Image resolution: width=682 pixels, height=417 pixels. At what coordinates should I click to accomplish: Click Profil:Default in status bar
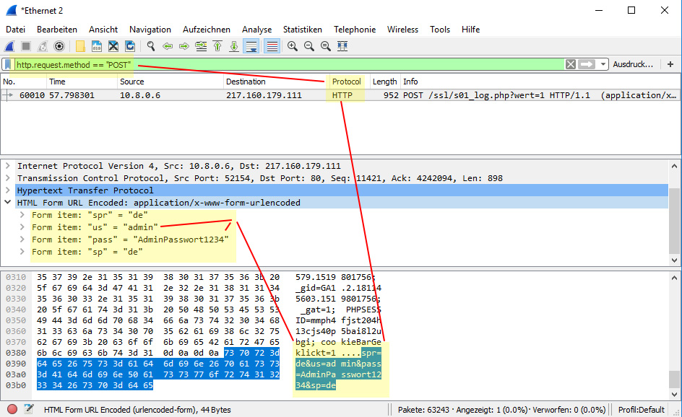pos(641,410)
